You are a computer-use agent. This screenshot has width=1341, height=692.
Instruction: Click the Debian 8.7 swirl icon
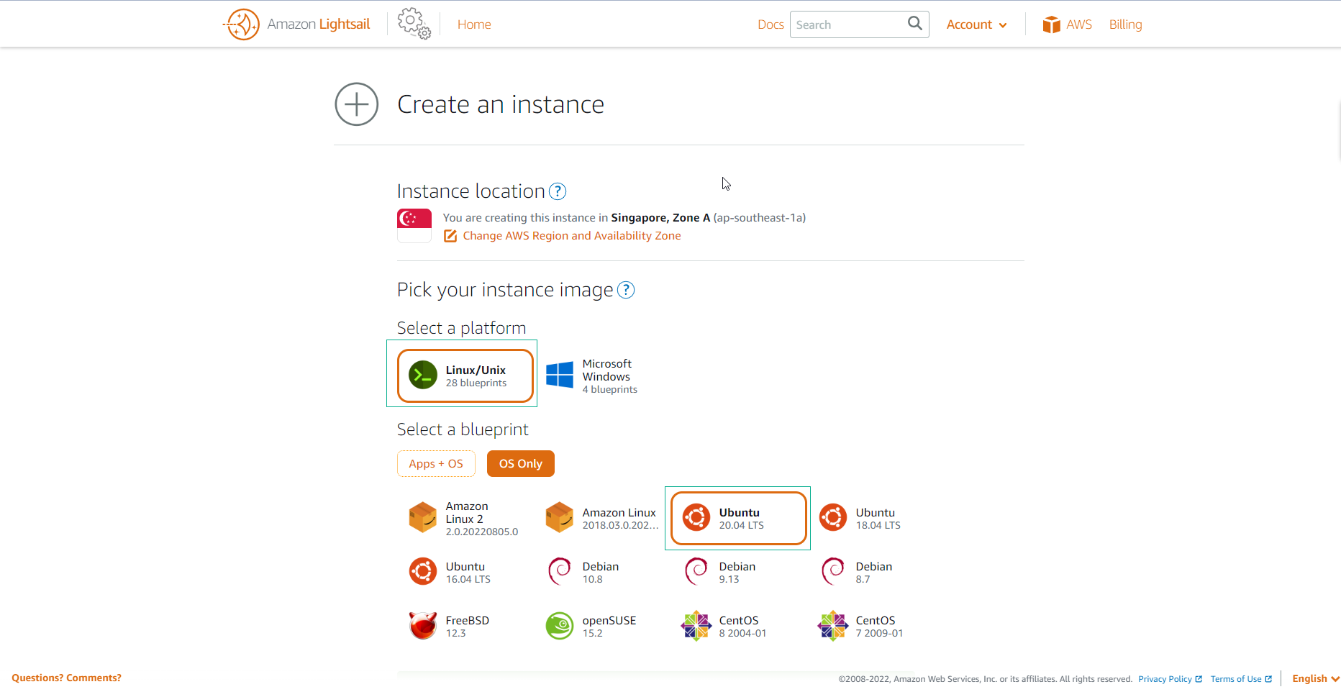(x=832, y=571)
